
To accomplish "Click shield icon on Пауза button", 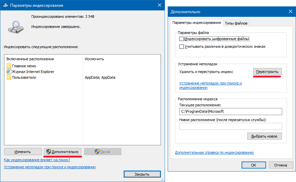I will [97, 152].
